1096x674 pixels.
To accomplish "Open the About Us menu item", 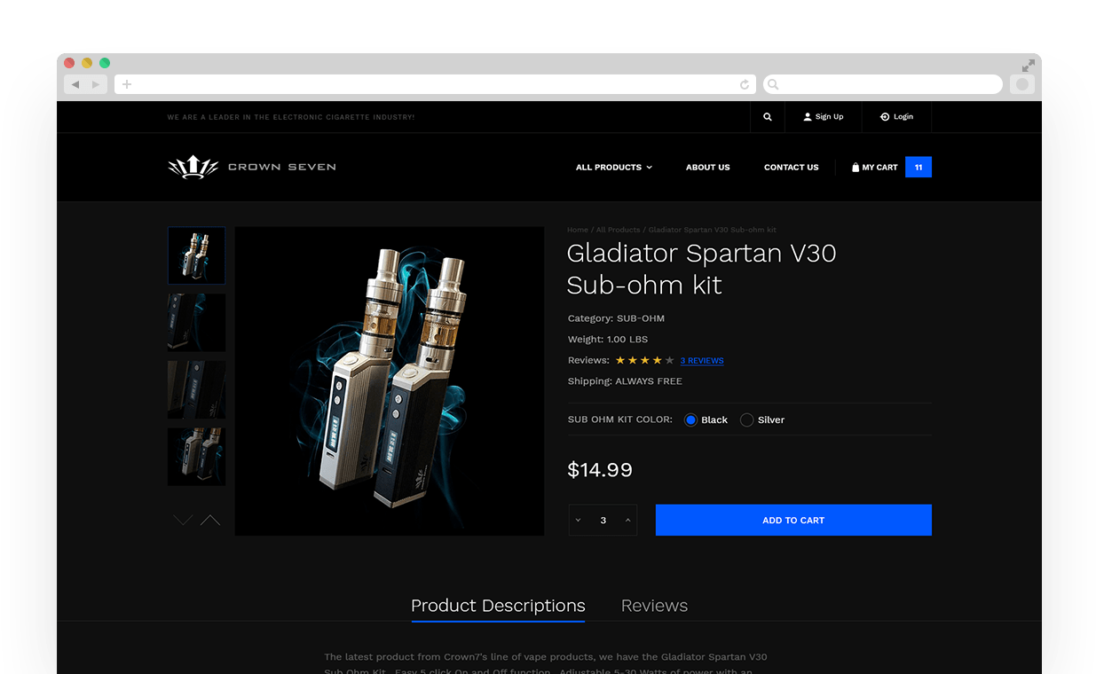I will 708,167.
